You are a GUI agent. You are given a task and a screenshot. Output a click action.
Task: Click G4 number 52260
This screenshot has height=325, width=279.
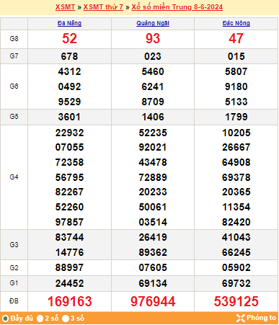pyautogui.click(x=69, y=207)
